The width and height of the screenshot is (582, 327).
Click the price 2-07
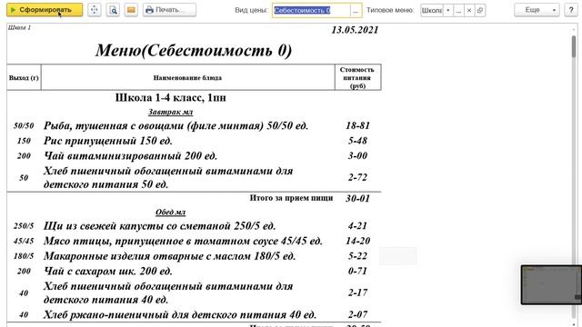(357, 314)
